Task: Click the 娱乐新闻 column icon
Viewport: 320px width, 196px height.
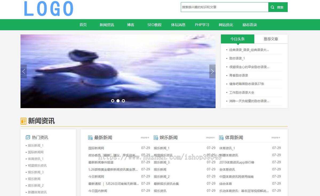Action: (156, 138)
